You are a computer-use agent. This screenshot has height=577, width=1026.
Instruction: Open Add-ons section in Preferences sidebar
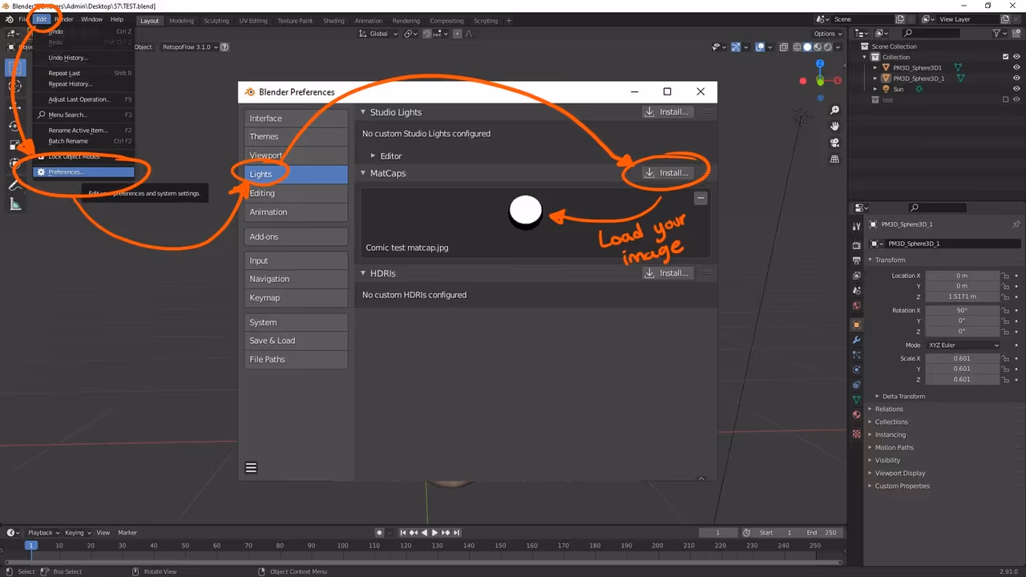tap(296, 236)
